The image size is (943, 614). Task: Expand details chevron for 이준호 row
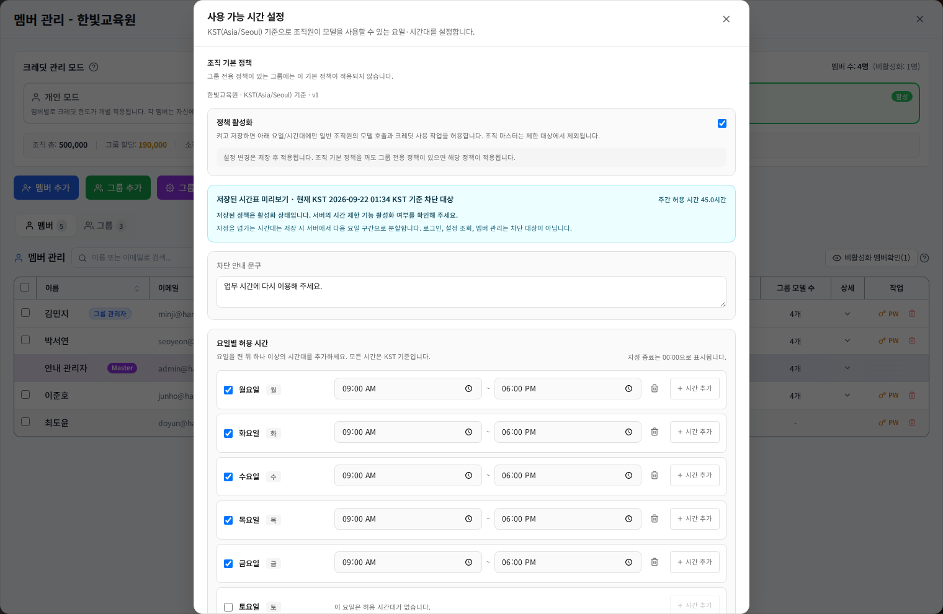(x=847, y=396)
